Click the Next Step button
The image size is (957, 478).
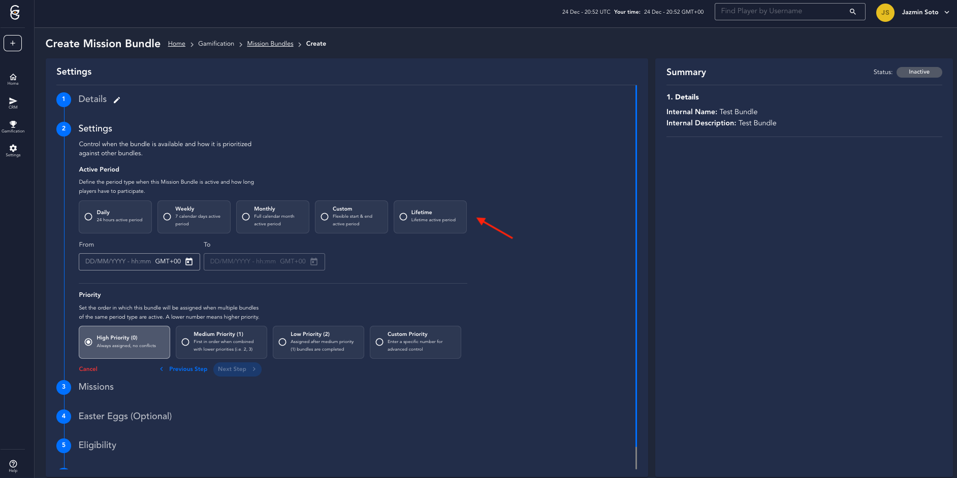tap(237, 369)
